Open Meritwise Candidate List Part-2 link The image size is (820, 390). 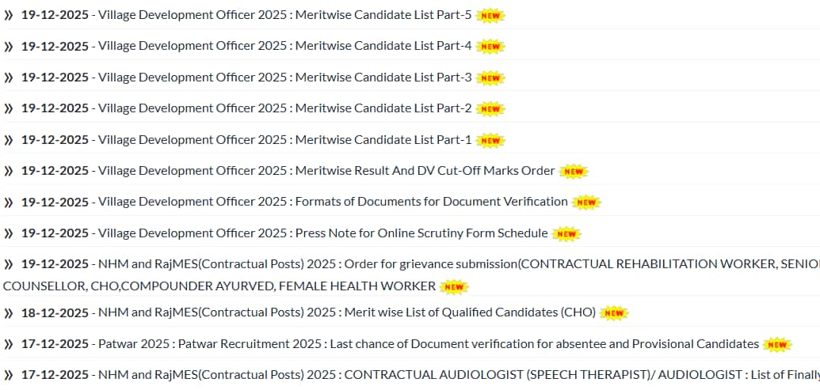click(x=285, y=108)
